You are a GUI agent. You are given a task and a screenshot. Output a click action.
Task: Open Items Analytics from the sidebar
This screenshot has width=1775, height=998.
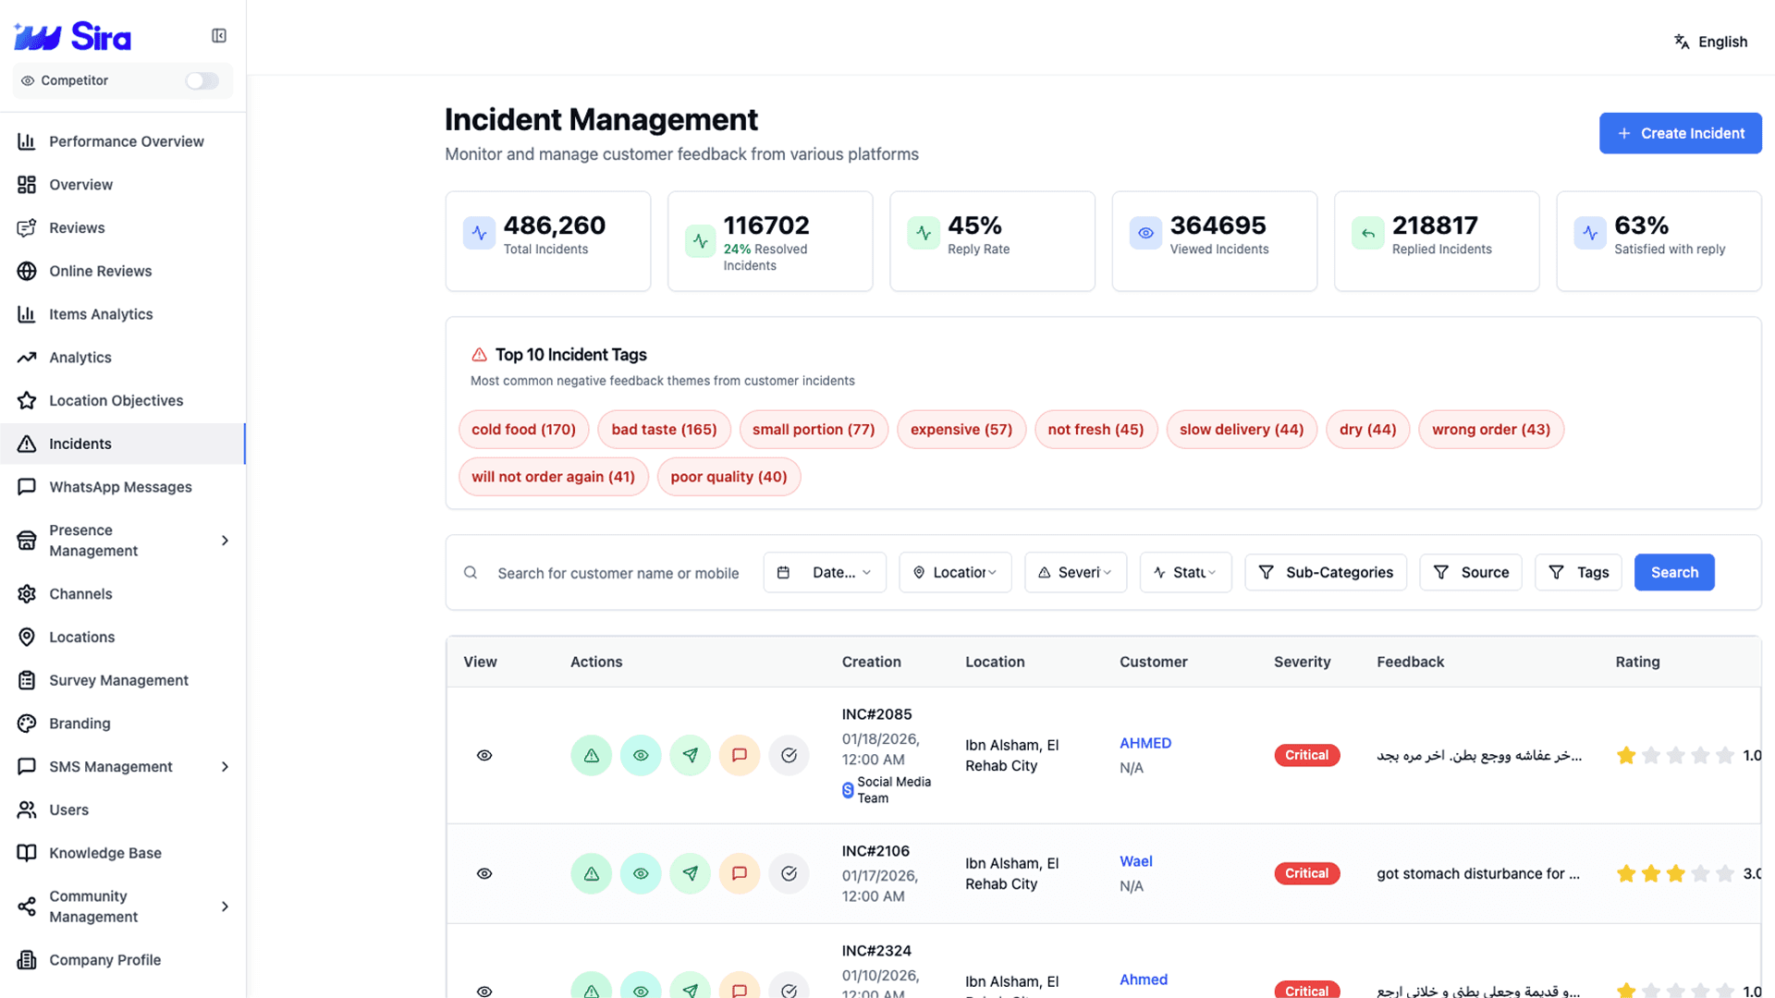pos(101,314)
